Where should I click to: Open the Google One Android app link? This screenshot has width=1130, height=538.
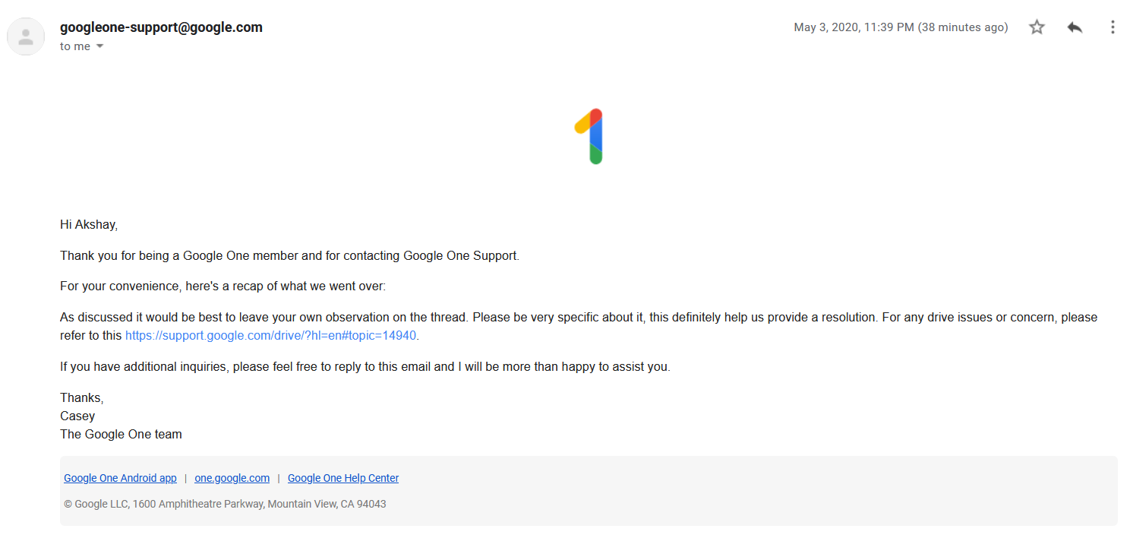120,478
